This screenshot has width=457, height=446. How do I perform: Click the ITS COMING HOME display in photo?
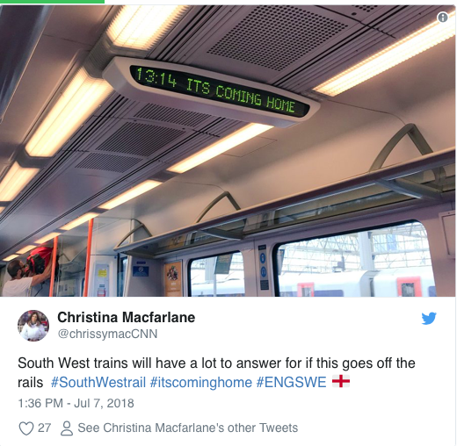click(x=215, y=90)
